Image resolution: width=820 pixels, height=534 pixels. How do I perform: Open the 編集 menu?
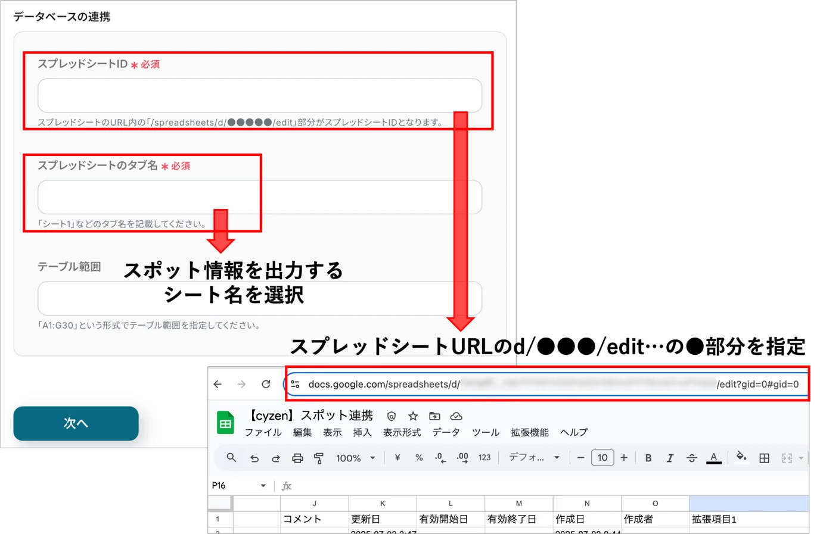coord(302,432)
